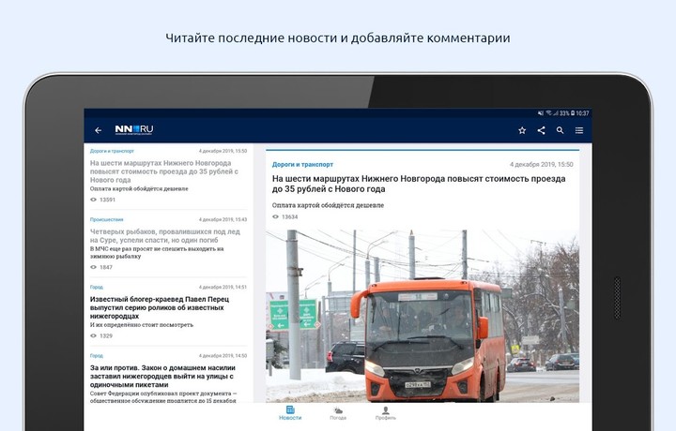This screenshot has width=676, height=431.
Task: Click the orange bus photo
Action: [x=422, y=319]
